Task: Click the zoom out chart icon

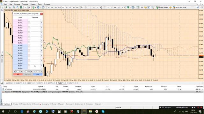Action: coord(18,7)
